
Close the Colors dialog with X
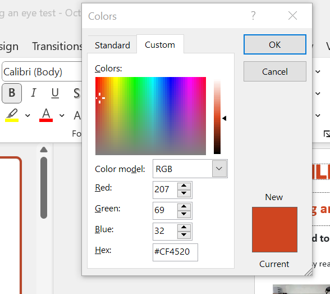[292, 16]
